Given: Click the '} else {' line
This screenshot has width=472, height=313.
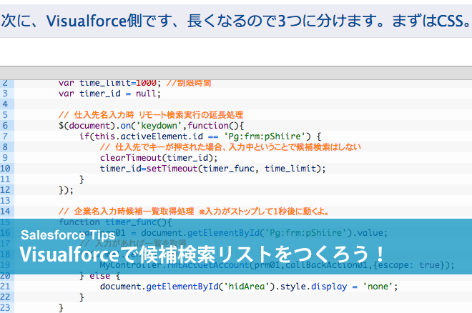Looking at the screenshot, I should point(100,276).
